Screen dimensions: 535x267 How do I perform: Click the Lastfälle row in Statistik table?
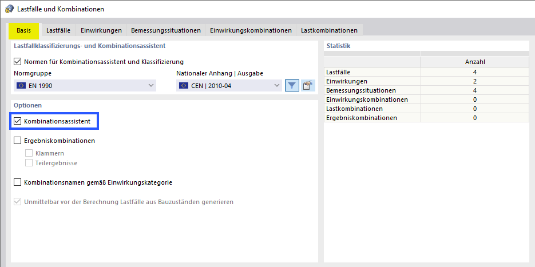click(x=372, y=72)
